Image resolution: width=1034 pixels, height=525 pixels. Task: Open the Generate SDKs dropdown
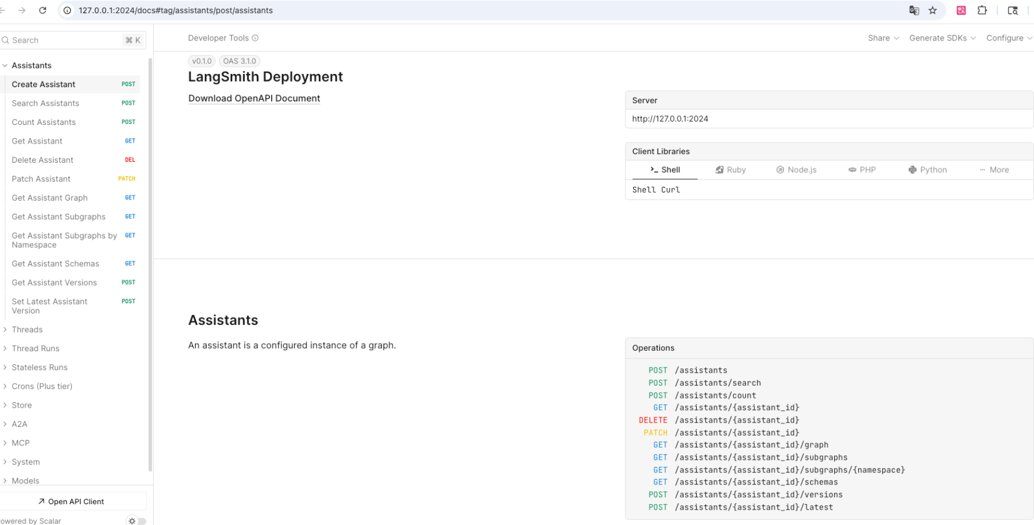(x=942, y=38)
